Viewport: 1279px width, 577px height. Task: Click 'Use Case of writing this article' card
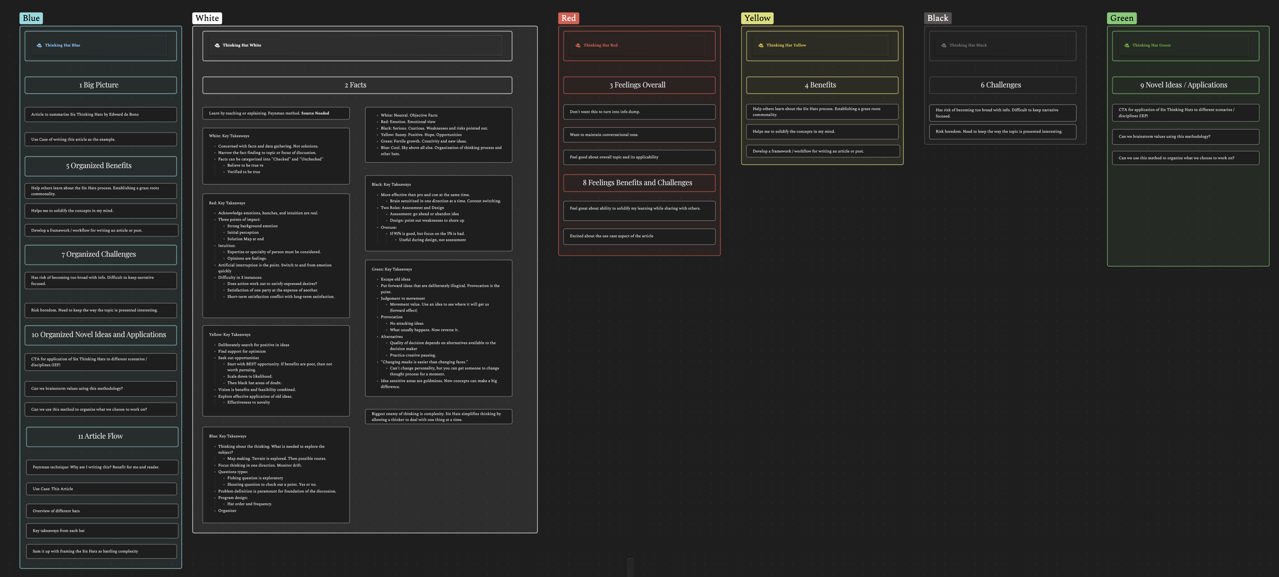tap(101, 140)
